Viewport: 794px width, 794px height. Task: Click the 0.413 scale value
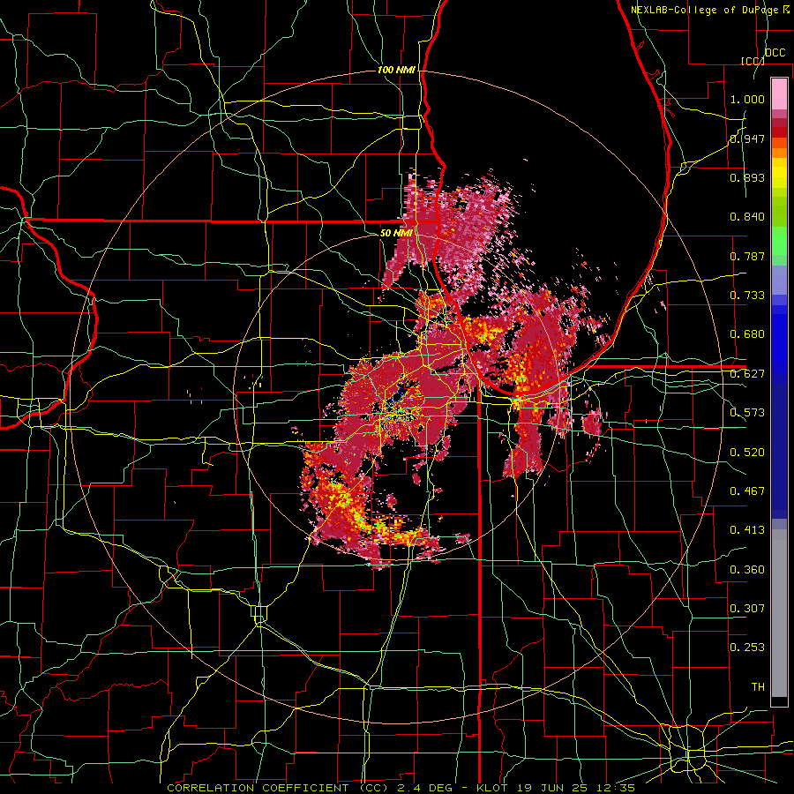click(747, 530)
